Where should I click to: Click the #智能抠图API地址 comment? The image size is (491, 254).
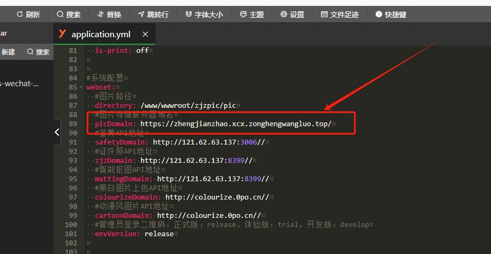pos(128,169)
